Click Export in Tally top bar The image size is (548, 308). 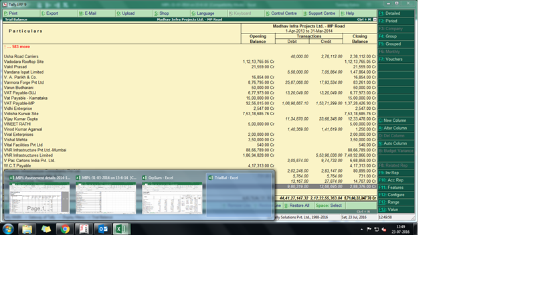(59, 13)
